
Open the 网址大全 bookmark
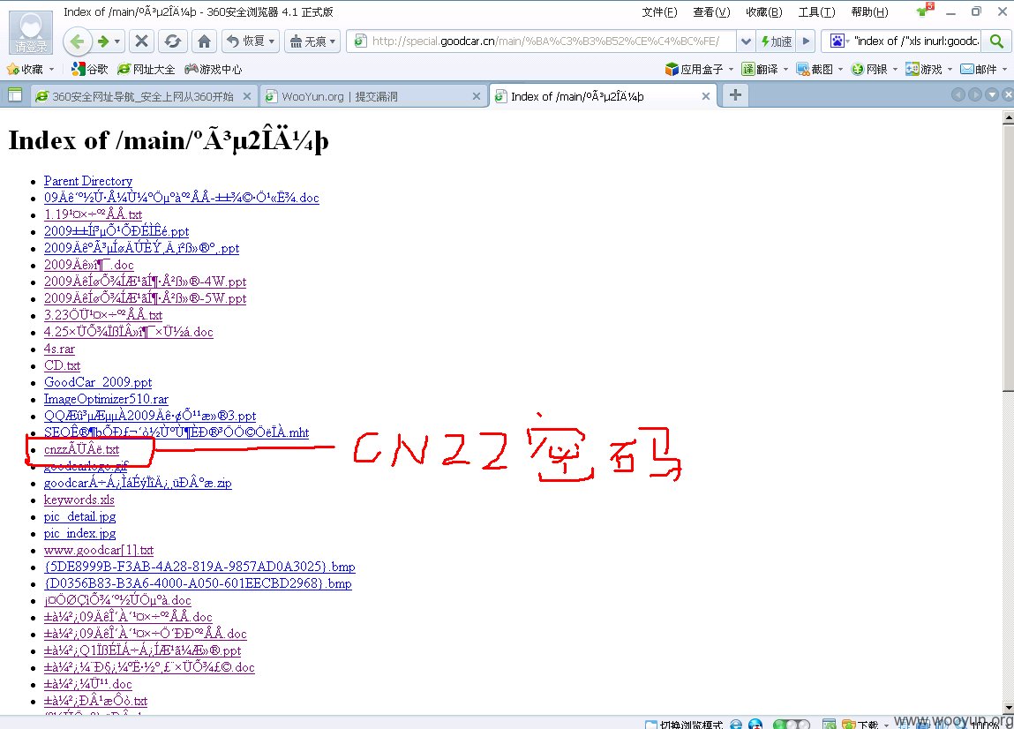(146, 69)
